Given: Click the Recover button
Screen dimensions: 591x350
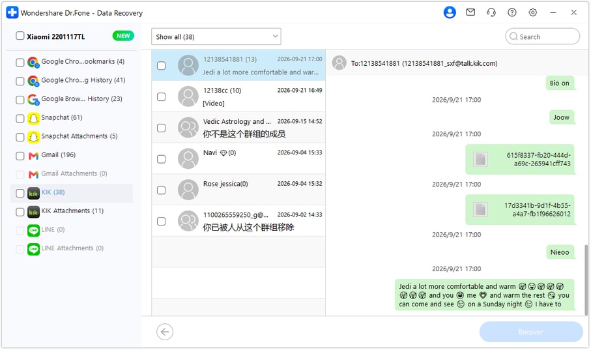Looking at the screenshot, I should tap(530, 332).
